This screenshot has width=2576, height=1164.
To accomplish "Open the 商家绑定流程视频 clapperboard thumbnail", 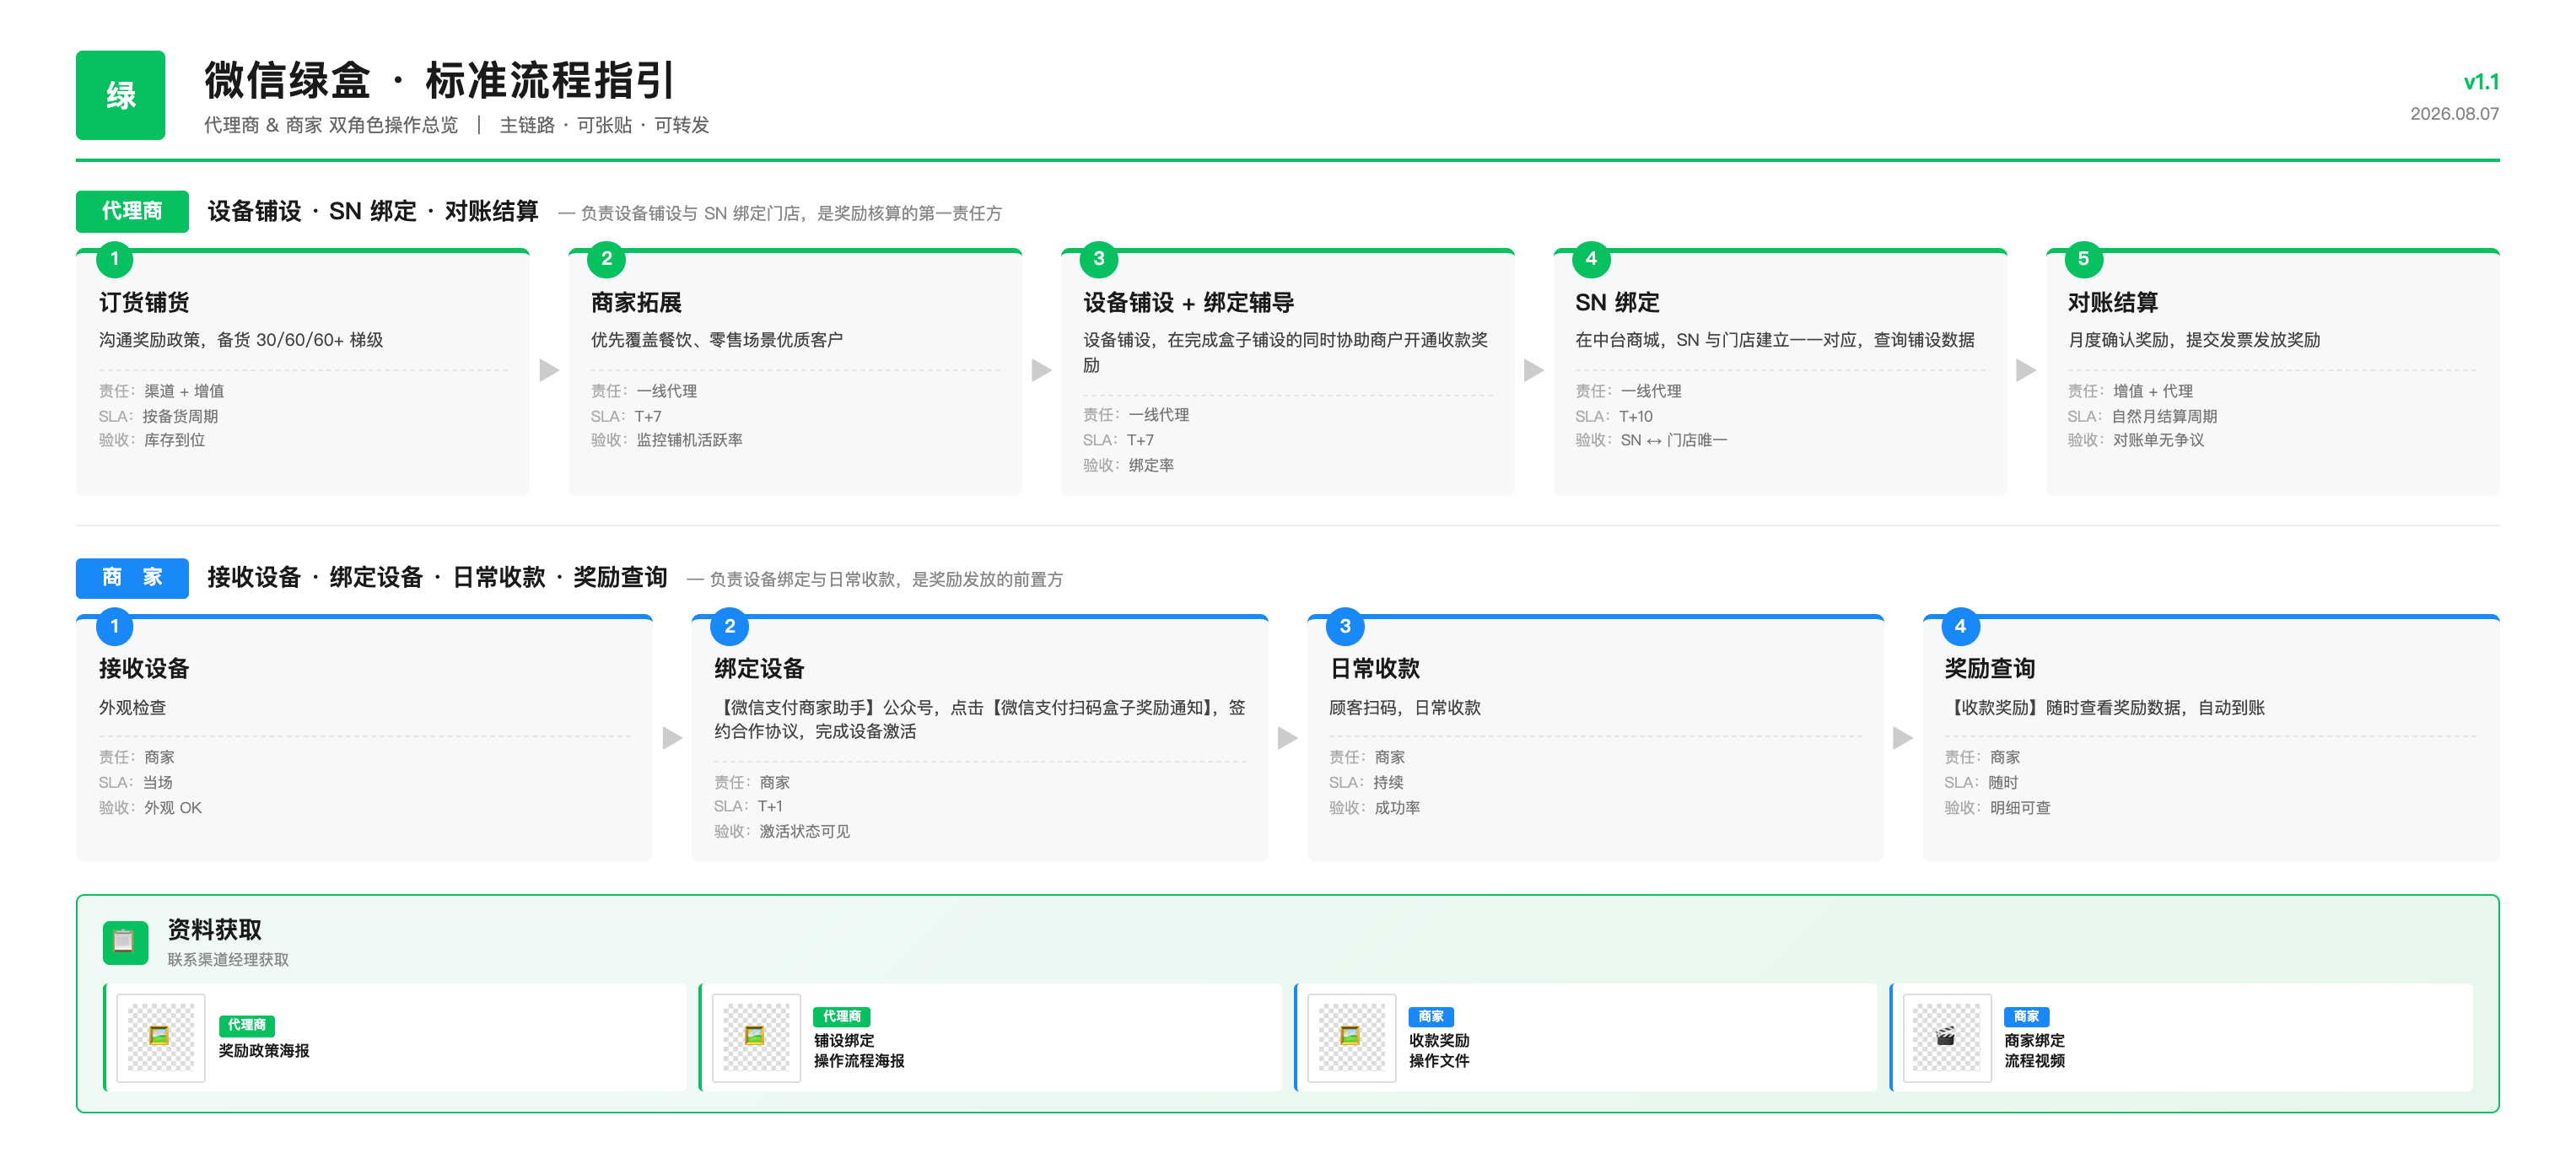I will pyautogui.click(x=1946, y=1037).
